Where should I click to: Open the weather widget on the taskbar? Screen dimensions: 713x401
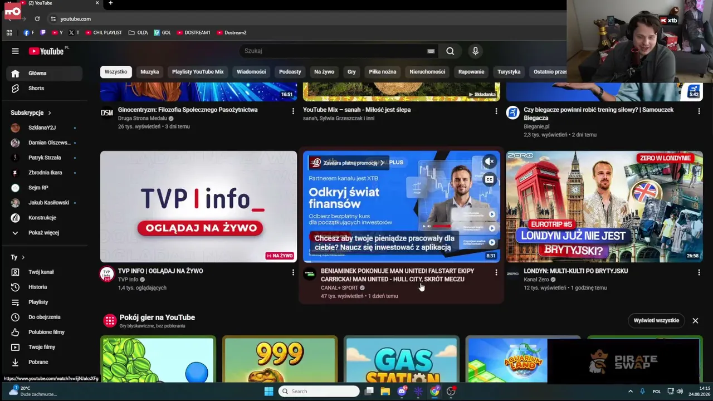pos(32,392)
